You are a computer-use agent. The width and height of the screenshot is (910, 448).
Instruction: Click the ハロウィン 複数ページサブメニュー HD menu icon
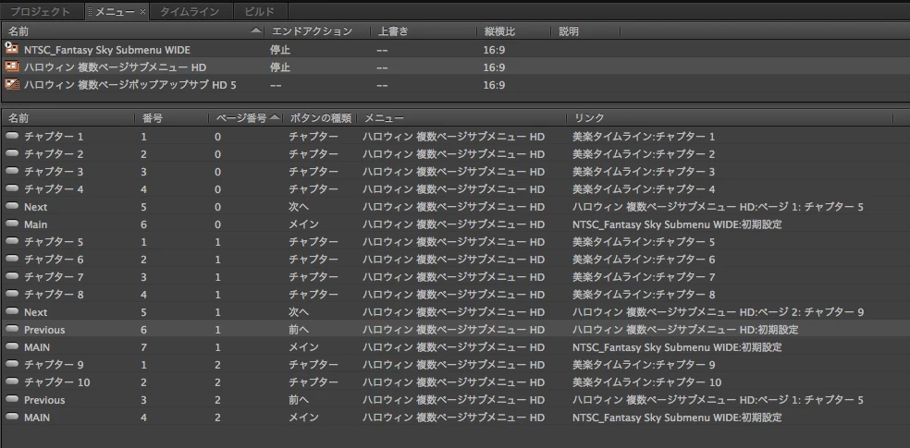point(12,67)
